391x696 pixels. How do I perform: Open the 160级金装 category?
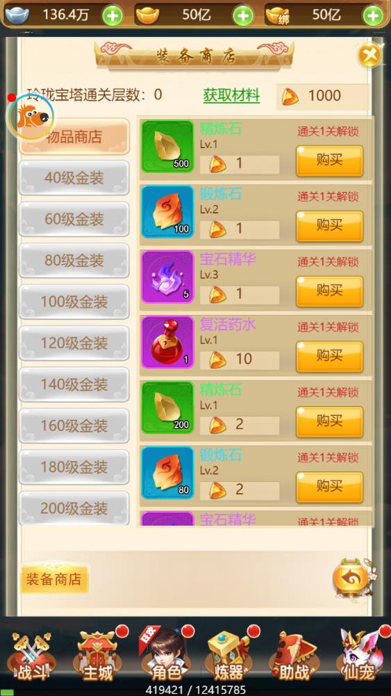coord(74,426)
